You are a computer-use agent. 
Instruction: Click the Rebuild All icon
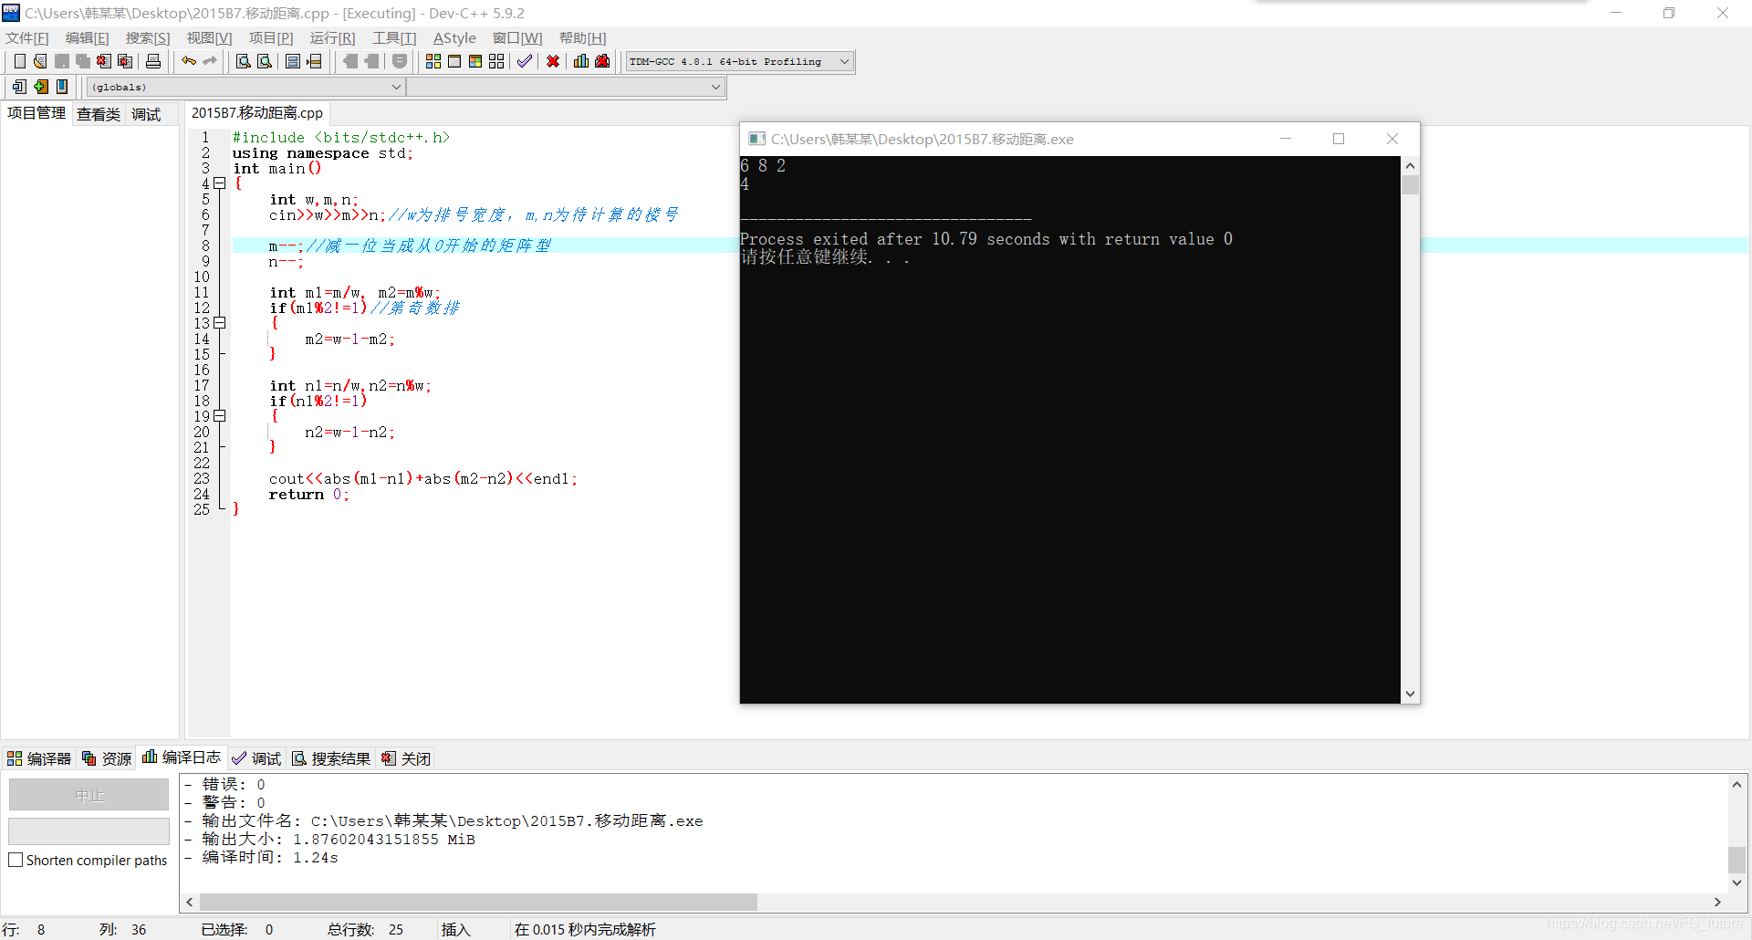point(496,61)
